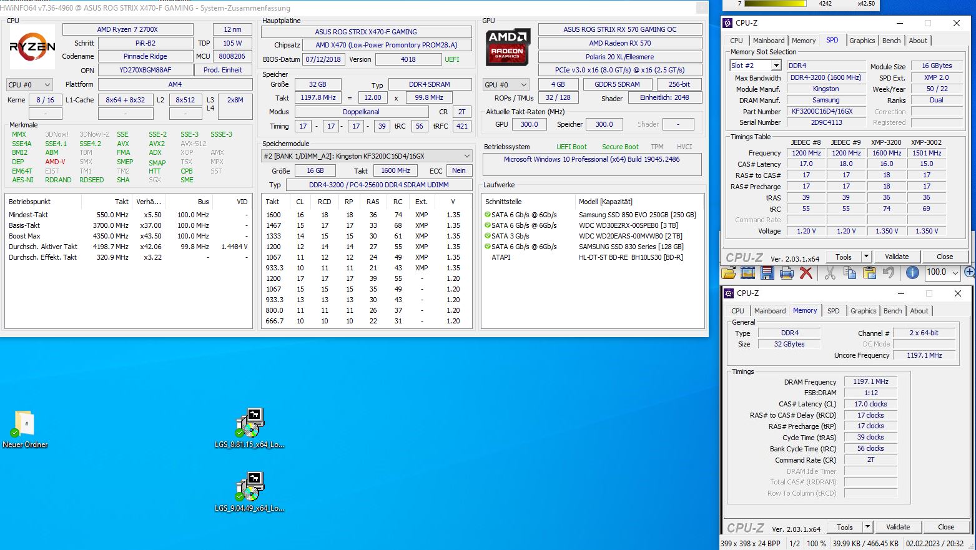Image resolution: width=976 pixels, height=550 pixels.
Task: Click the DRAM Frequency 1197.1 MHz value
Action: [x=870, y=381]
